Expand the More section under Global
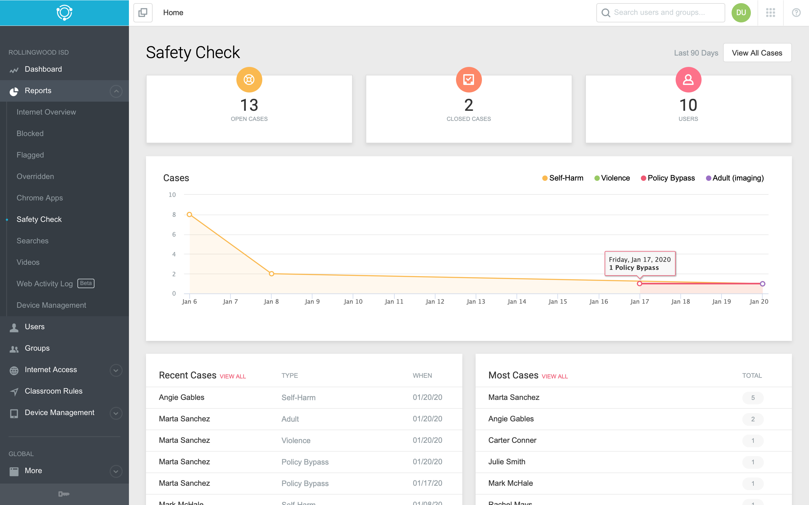The image size is (809, 505). click(116, 471)
